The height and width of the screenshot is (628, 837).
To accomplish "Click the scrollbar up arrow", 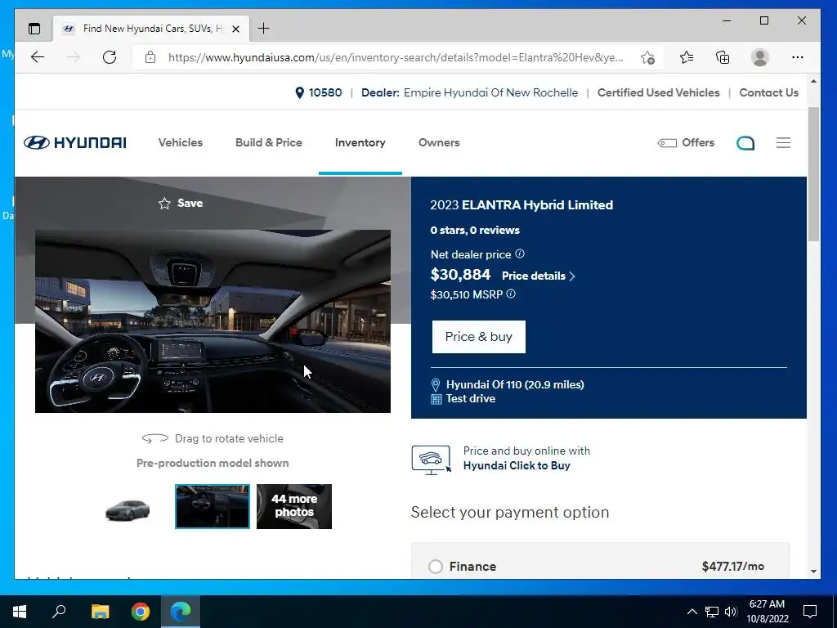I will point(813,81).
